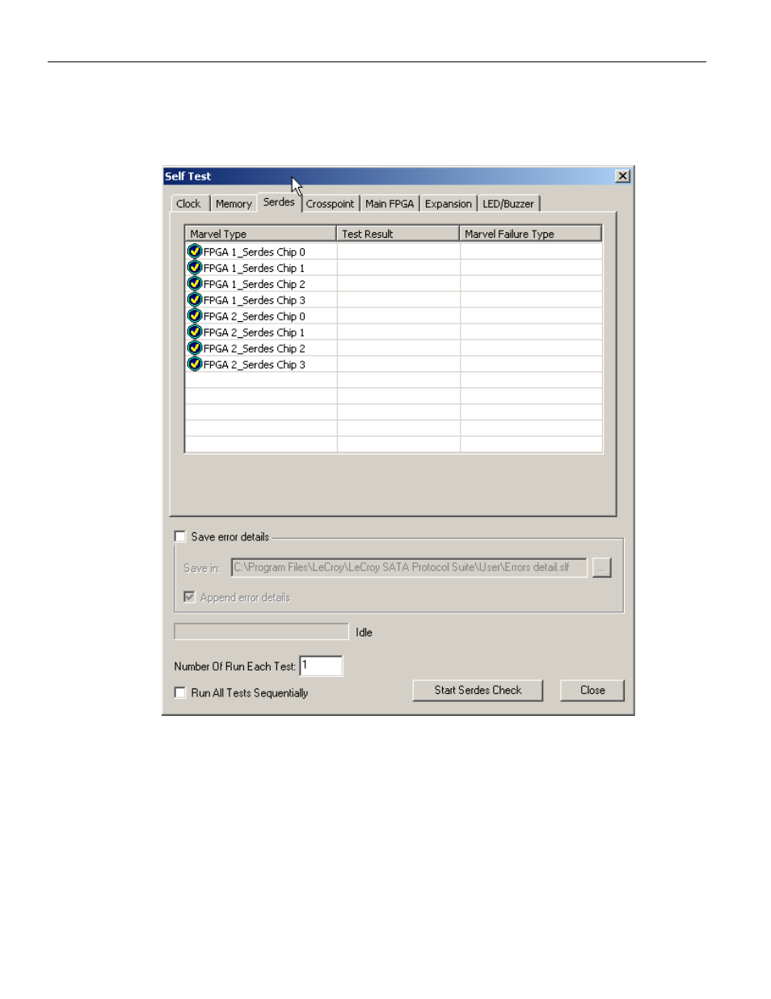Viewport: 771px width, 999px height.
Task: Open the Main FPGA tab
Action: tap(390, 204)
